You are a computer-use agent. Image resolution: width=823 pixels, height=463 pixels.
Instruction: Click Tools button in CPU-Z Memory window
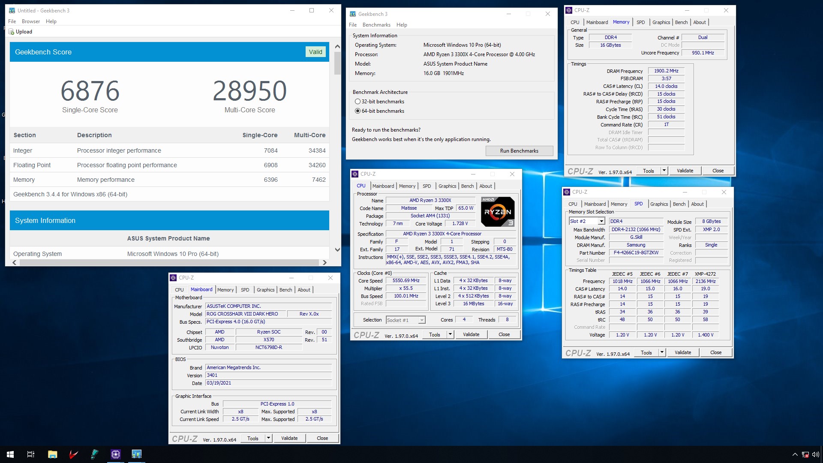click(649, 171)
